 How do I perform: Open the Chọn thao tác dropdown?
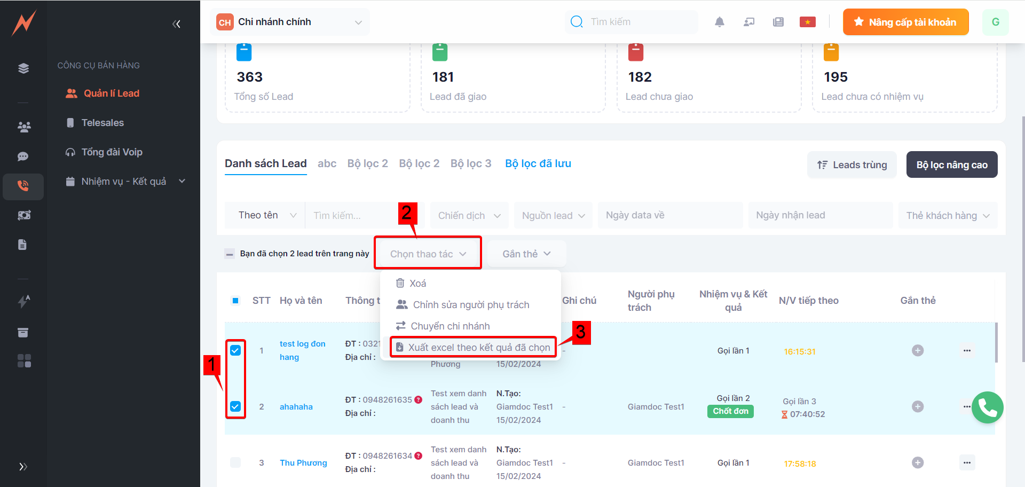(x=428, y=254)
